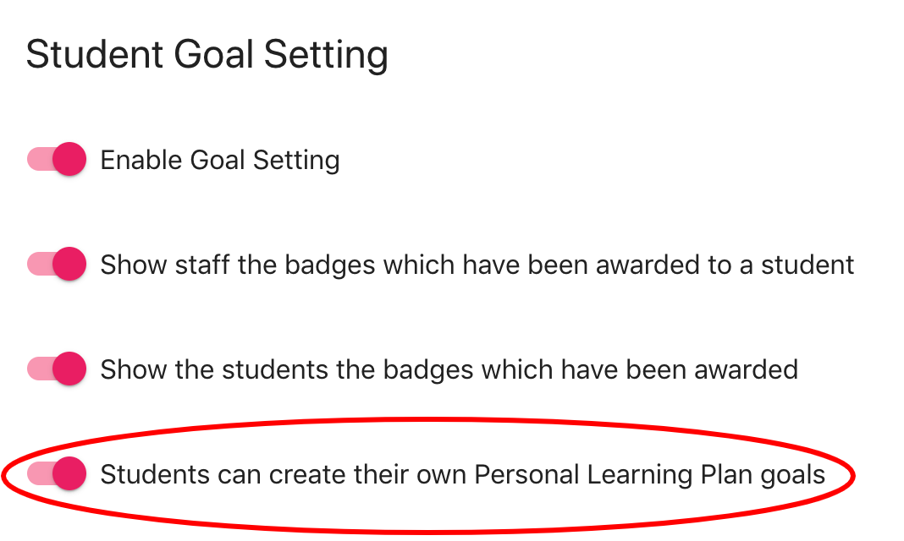904x541 pixels.
Task: Click the Student Goal Setting heading
Action: [207, 55]
